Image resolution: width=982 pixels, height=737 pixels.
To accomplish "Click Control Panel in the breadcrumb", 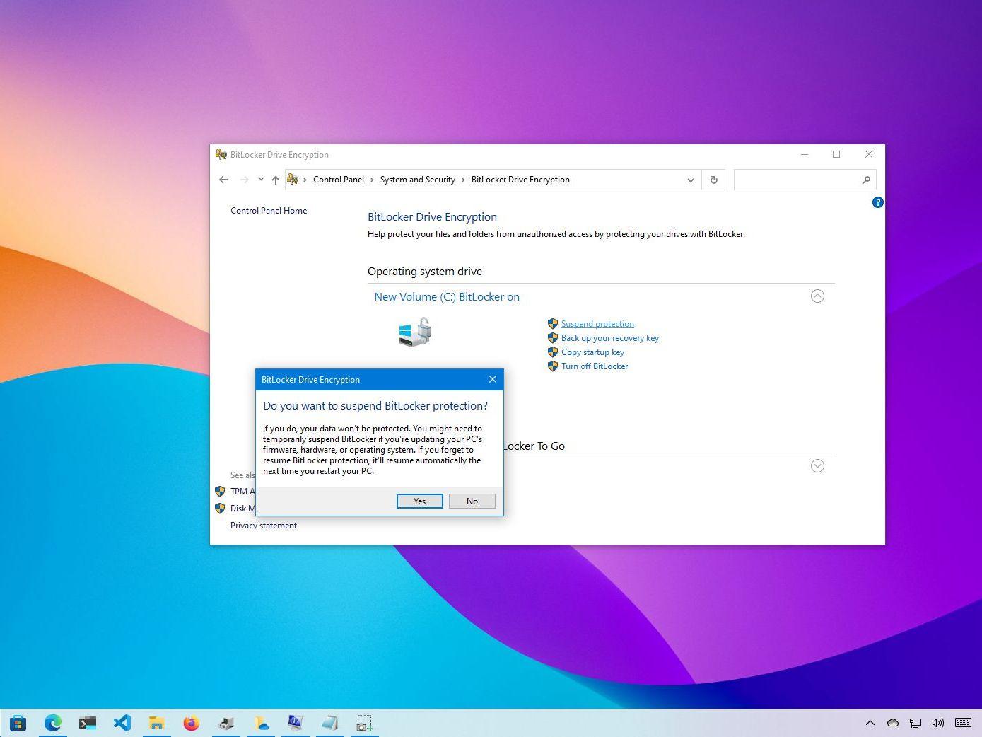I will point(339,180).
